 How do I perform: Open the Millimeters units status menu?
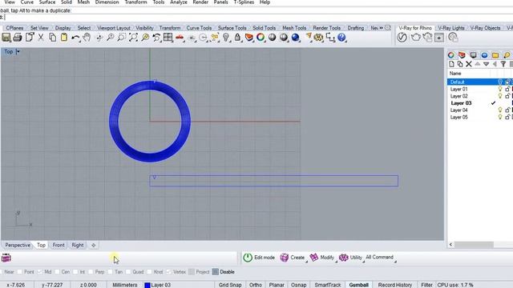point(125,285)
